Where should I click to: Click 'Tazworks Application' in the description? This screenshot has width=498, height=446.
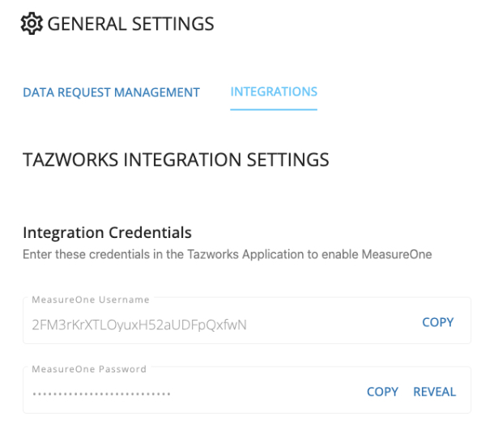pos(245,255)
